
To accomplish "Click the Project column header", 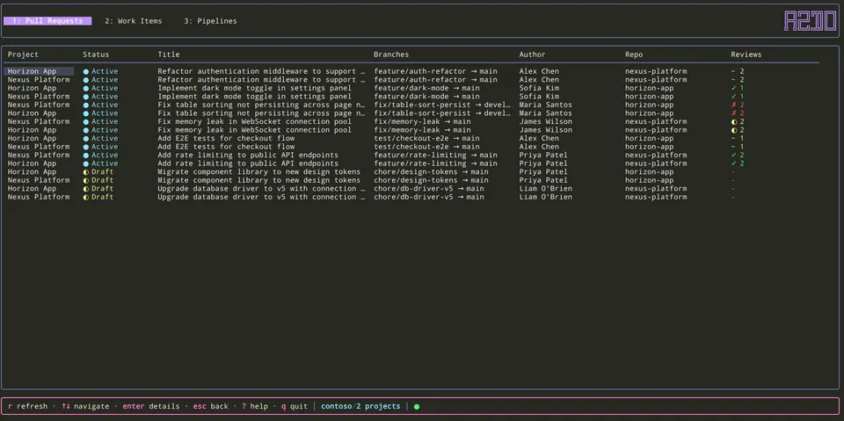I will click(23, 54).
